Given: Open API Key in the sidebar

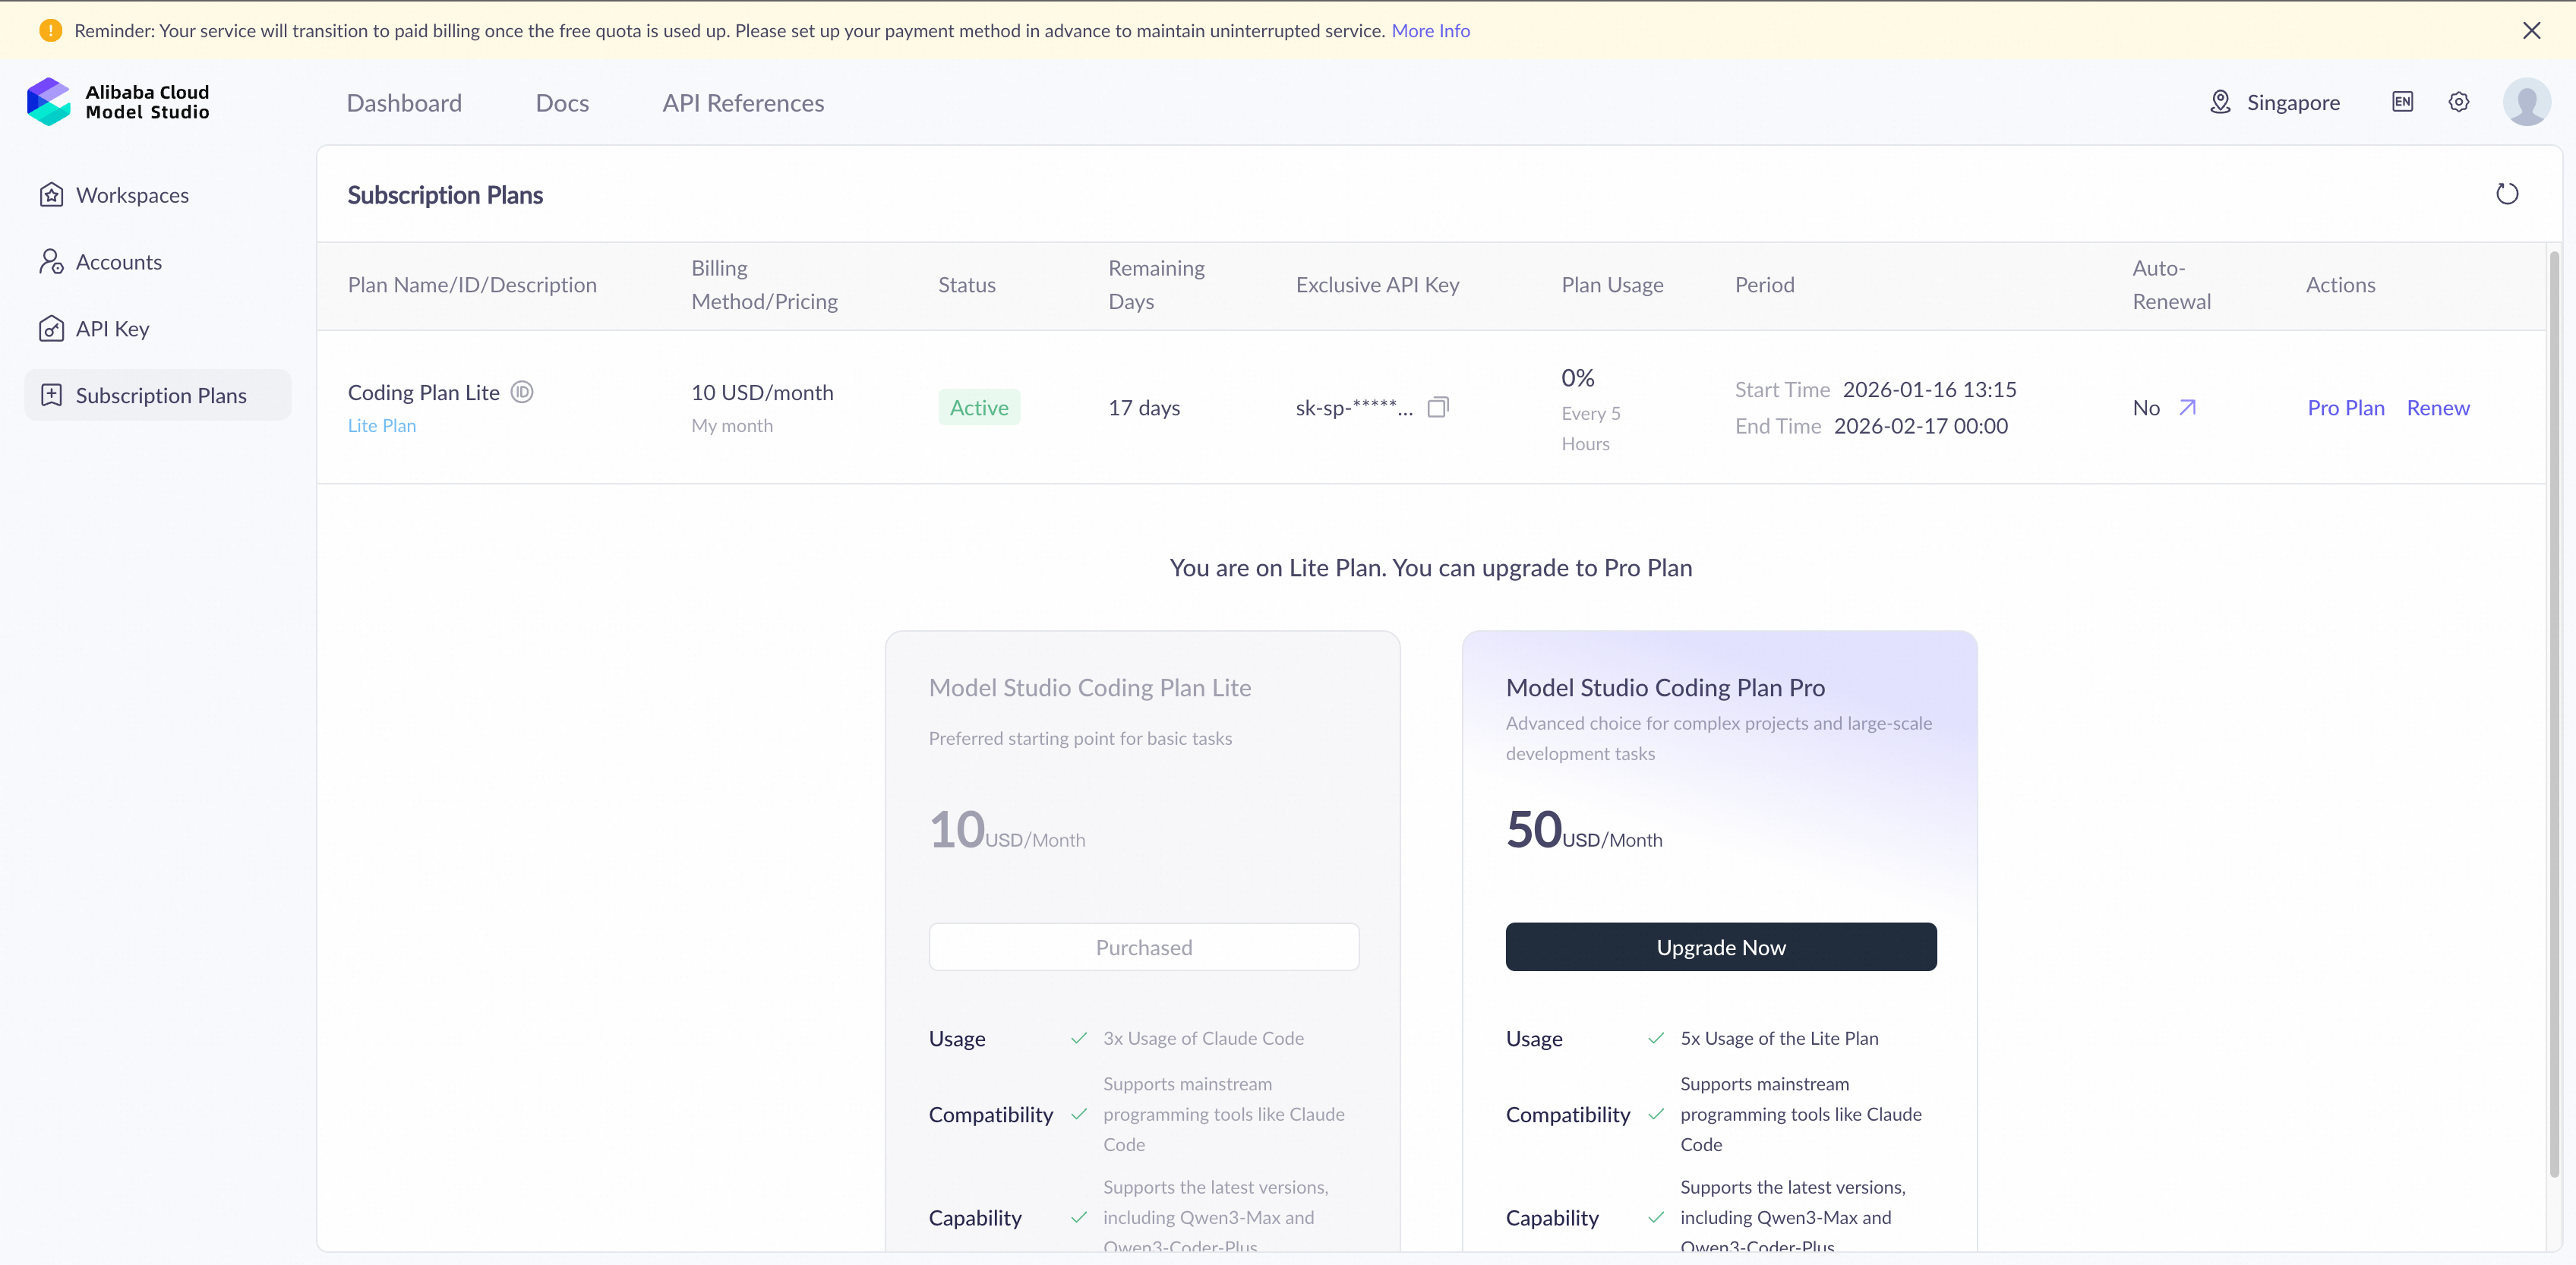Looking at the screenshot, I should pyautogui.click(x=157, y=329).
